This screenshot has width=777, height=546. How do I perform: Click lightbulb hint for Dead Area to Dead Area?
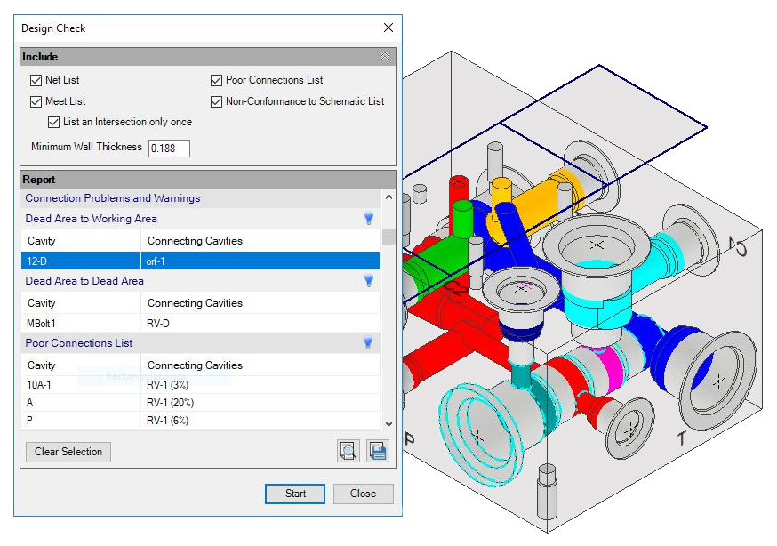tap(368, 281)
